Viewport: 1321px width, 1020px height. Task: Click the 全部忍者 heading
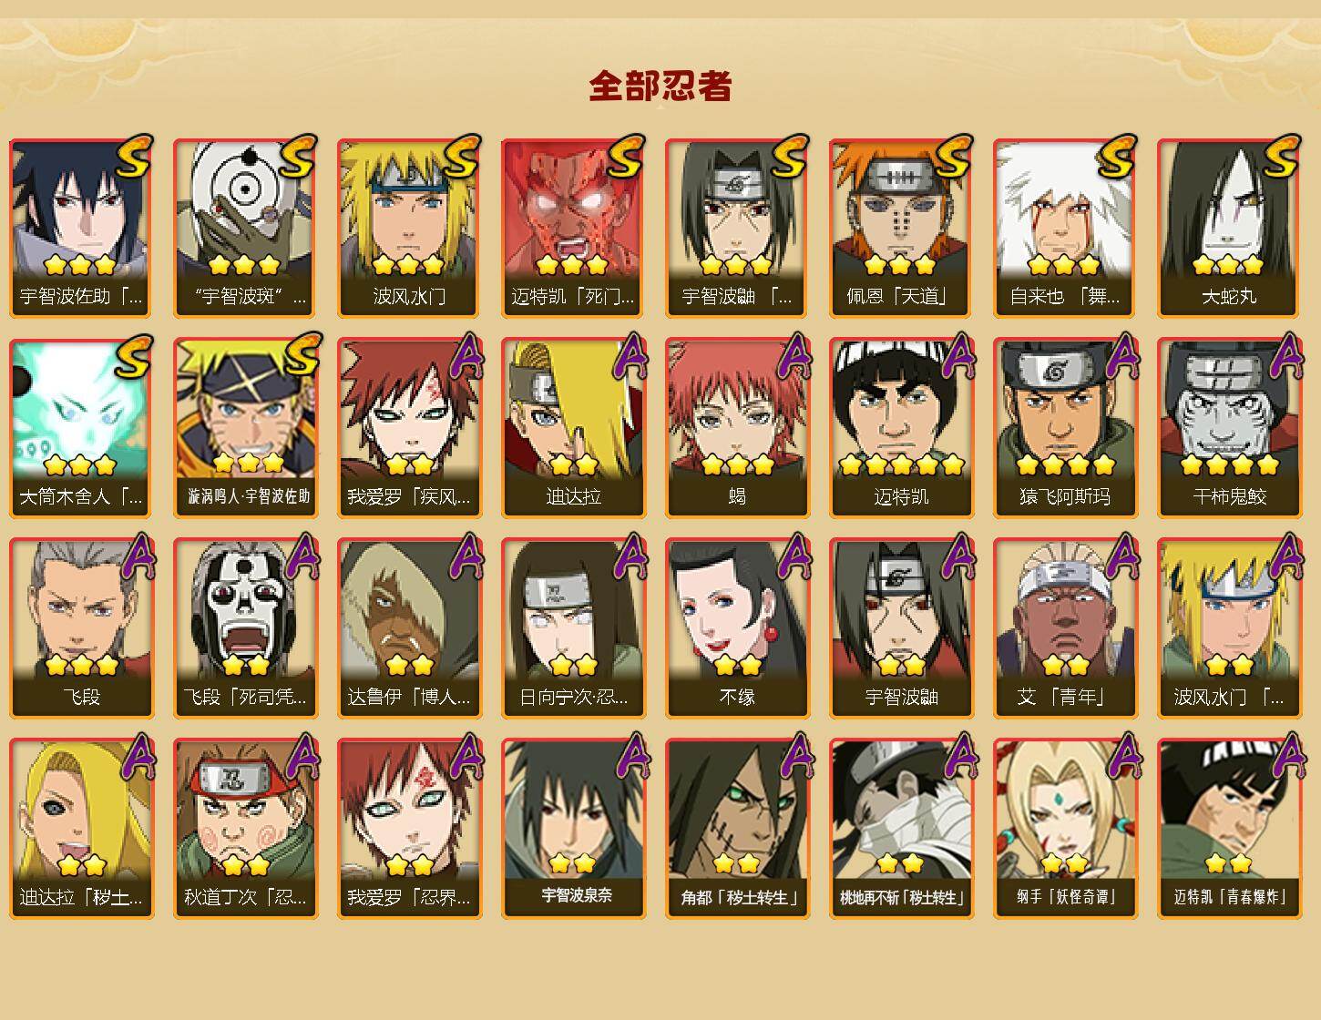point(660,86)
